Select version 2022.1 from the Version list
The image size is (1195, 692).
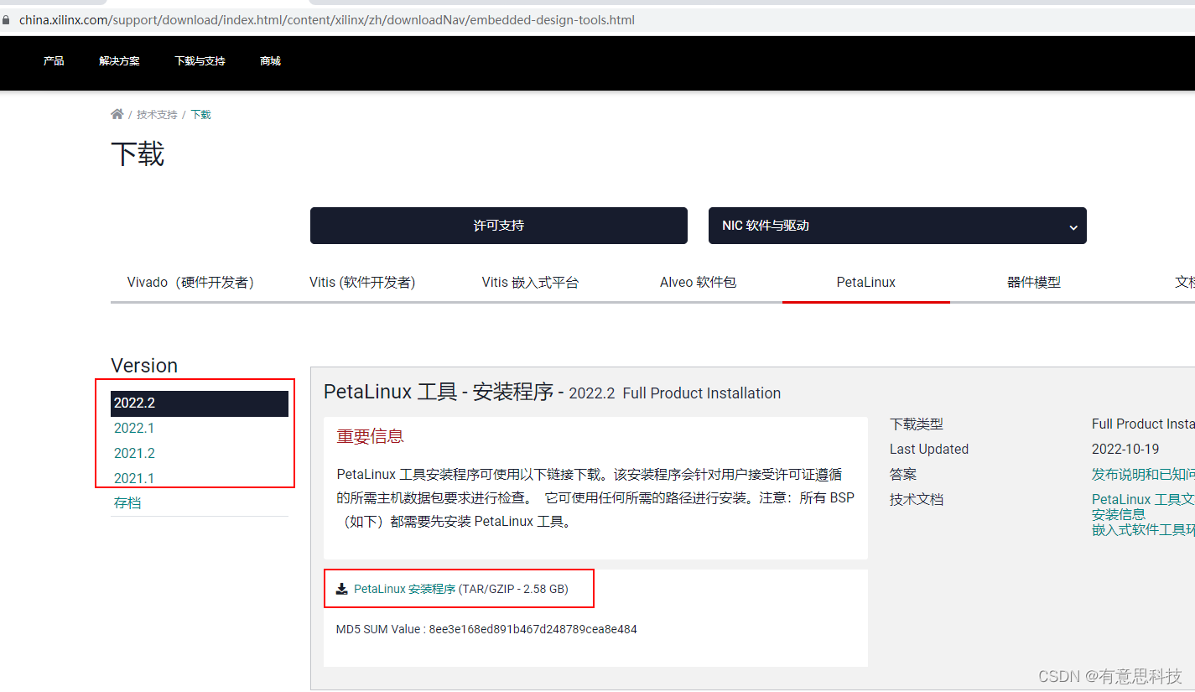pyautogui.click(x=133, y=428)
